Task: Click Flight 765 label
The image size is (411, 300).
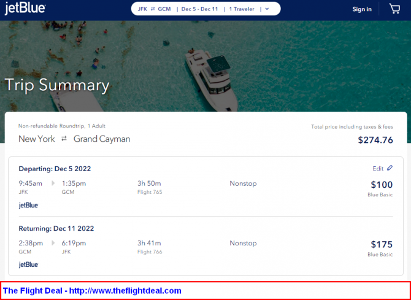Action: click(150, 192)
